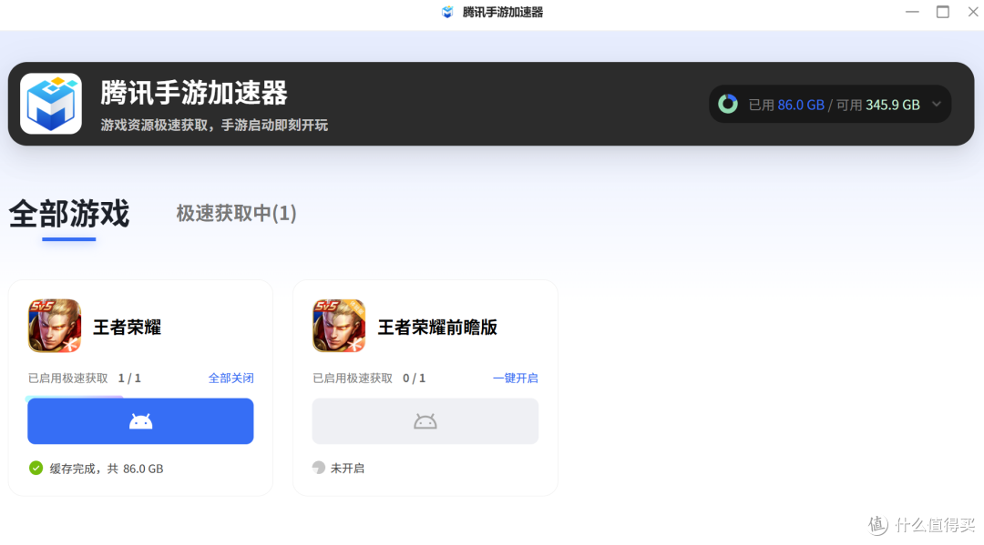Expand the storage usage dropdown chevron
Image resolution: width=984 pixels, height=545 pixels.
click(937, 104)
